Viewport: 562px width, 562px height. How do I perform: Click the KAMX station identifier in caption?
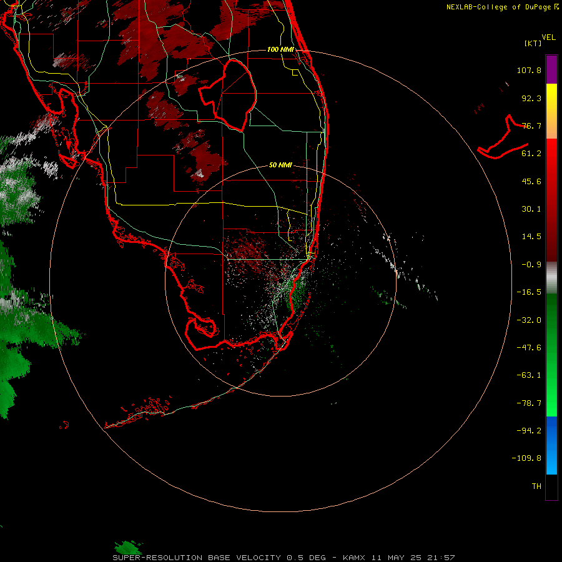coord(354,558)
